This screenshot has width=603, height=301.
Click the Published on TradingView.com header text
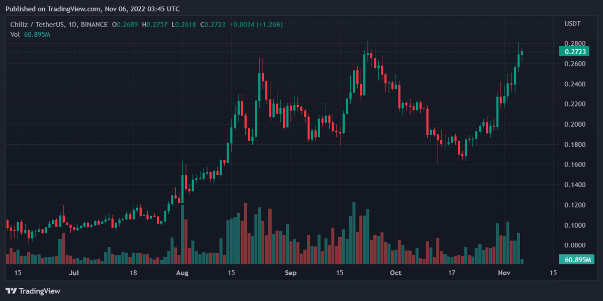pos(92,9)
